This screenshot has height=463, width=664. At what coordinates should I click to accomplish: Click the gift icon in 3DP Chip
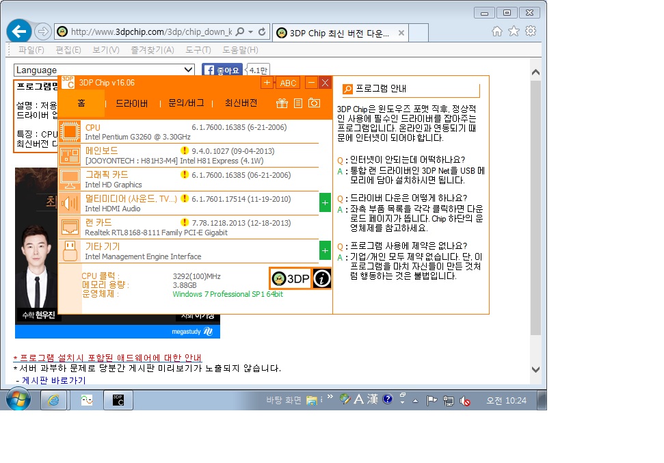tap(282, 103)
